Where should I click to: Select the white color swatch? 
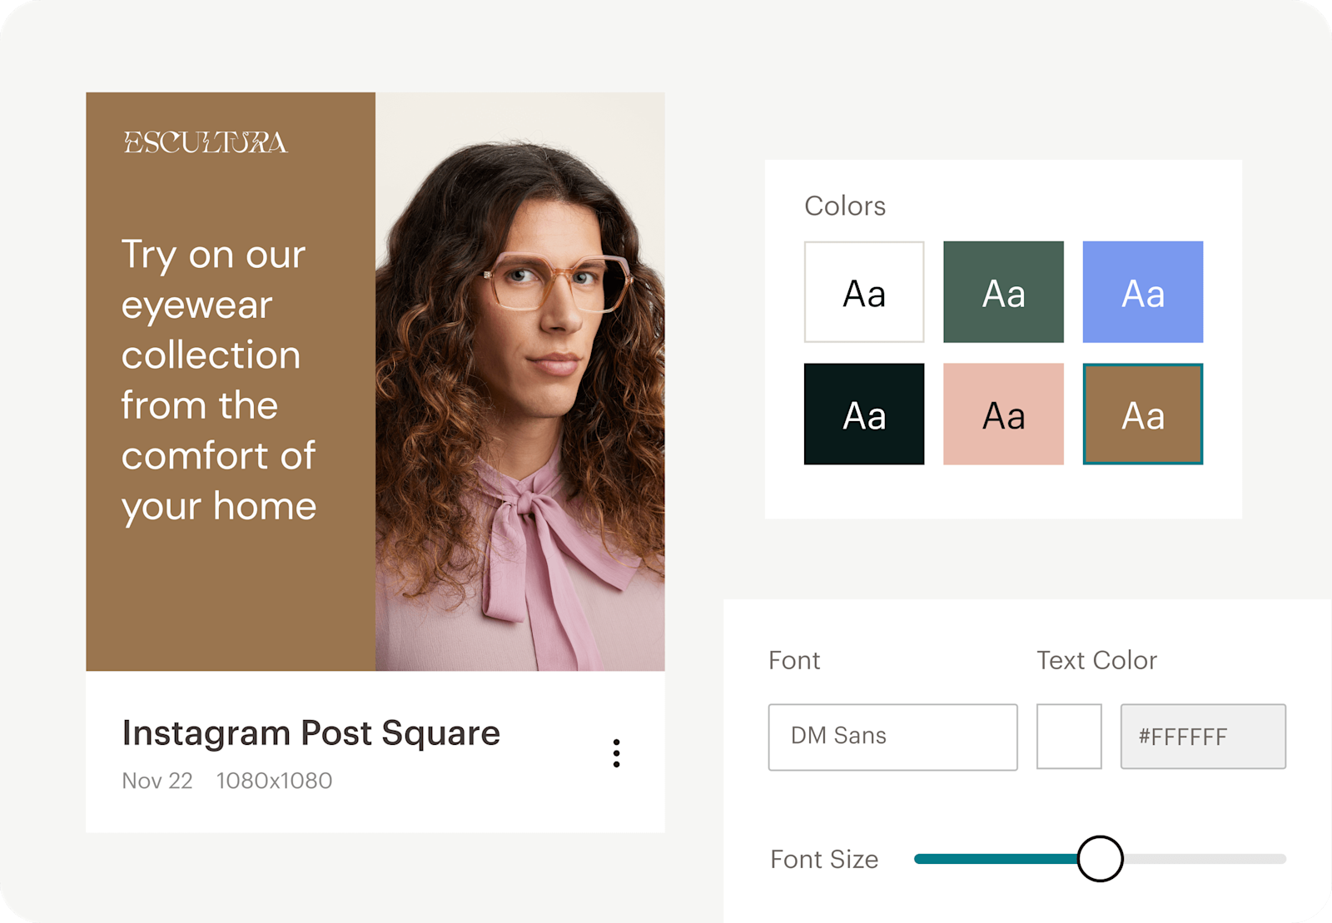pyautogui.click(x=863, y=292)
